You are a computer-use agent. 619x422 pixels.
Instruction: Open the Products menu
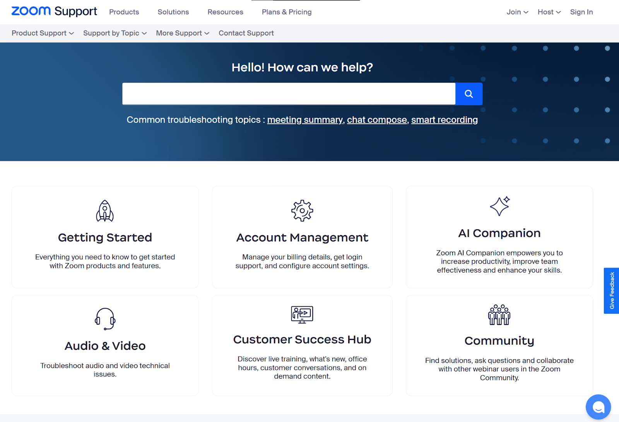124,12
